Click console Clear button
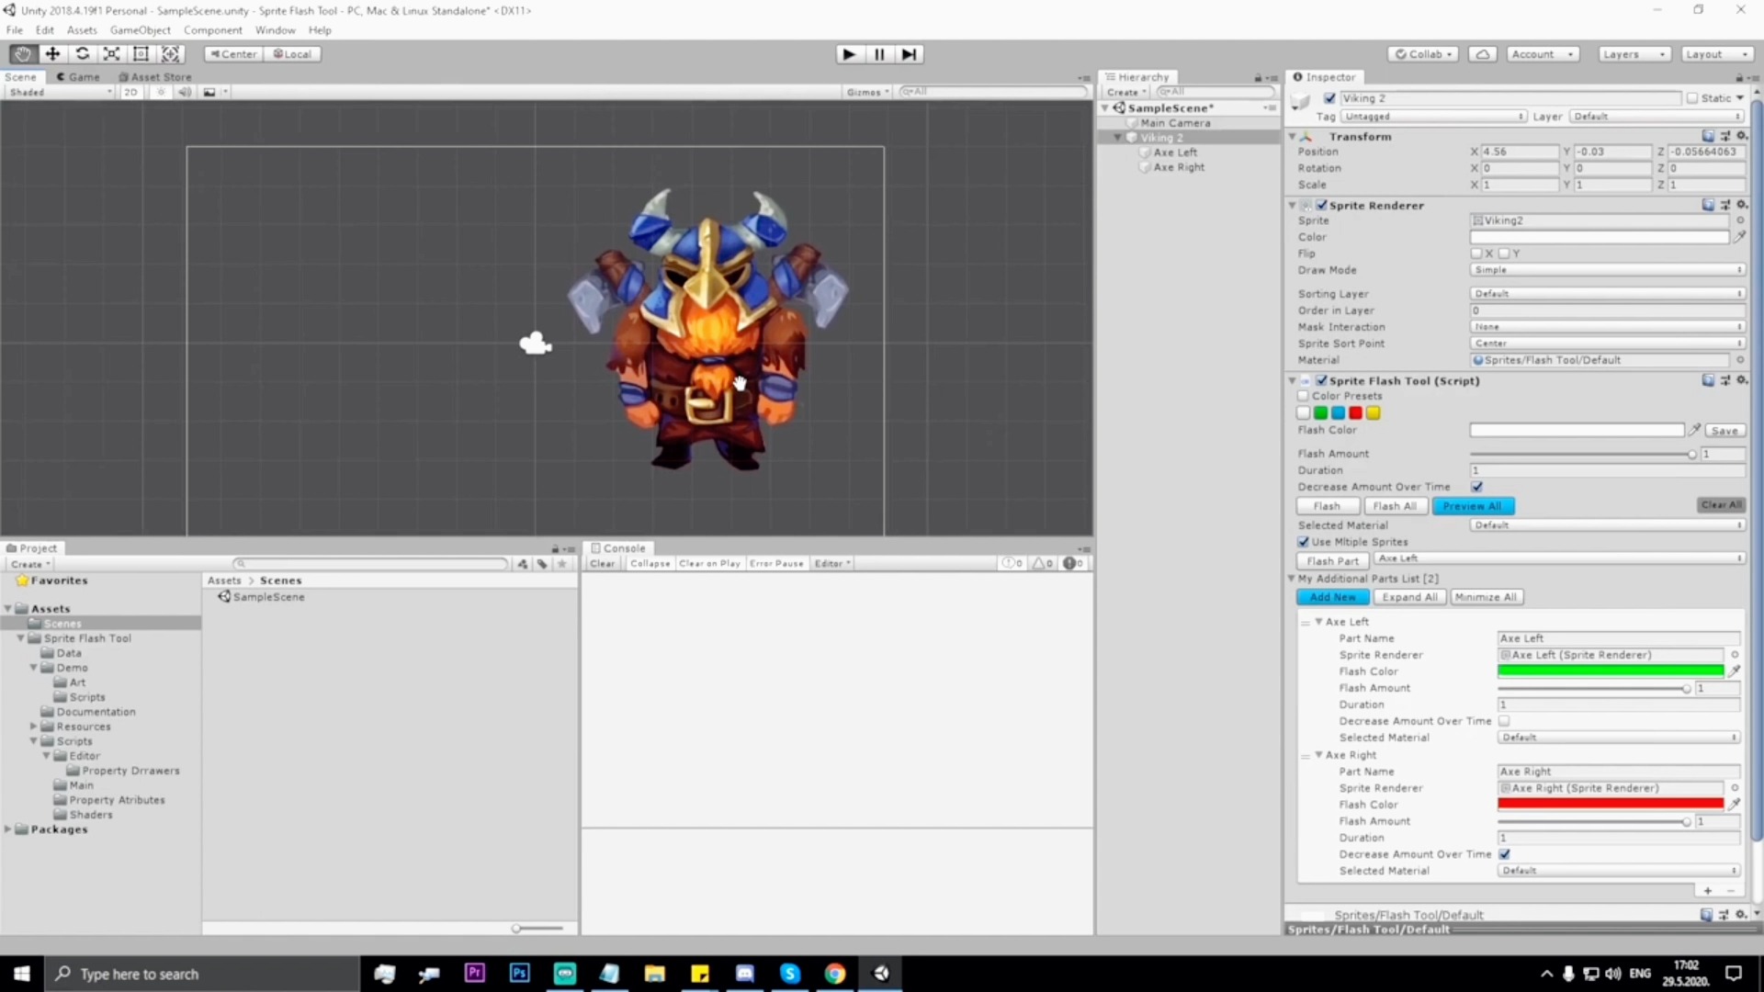This screenshot has width=1764, height=992. [x=603, y=563]
